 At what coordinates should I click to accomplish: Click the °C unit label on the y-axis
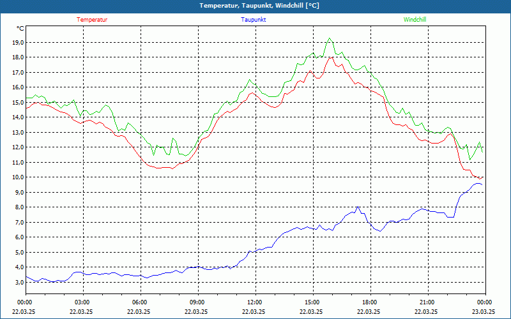click(x=20, y=28)
